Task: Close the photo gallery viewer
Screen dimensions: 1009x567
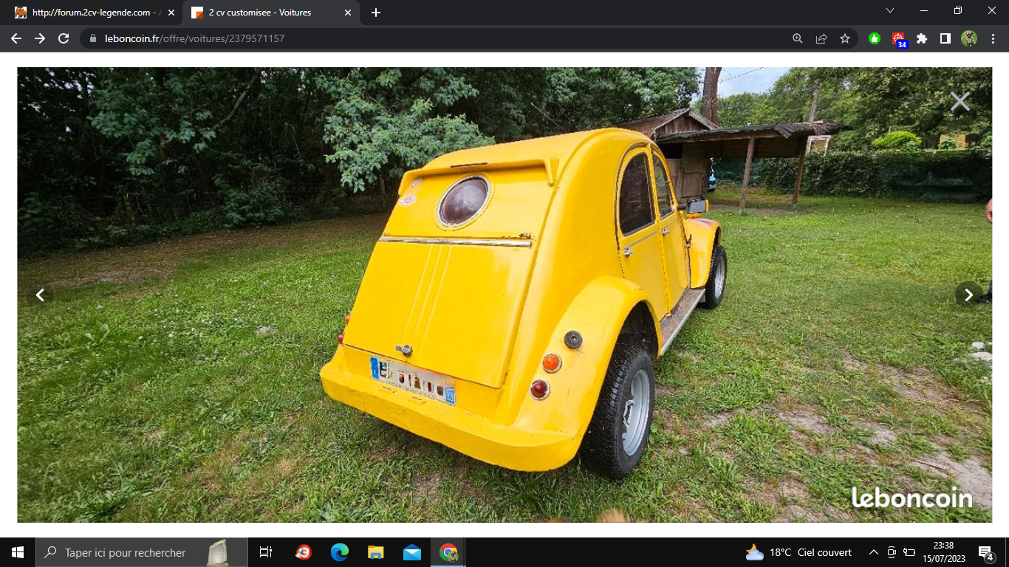Action: point(960,101)
